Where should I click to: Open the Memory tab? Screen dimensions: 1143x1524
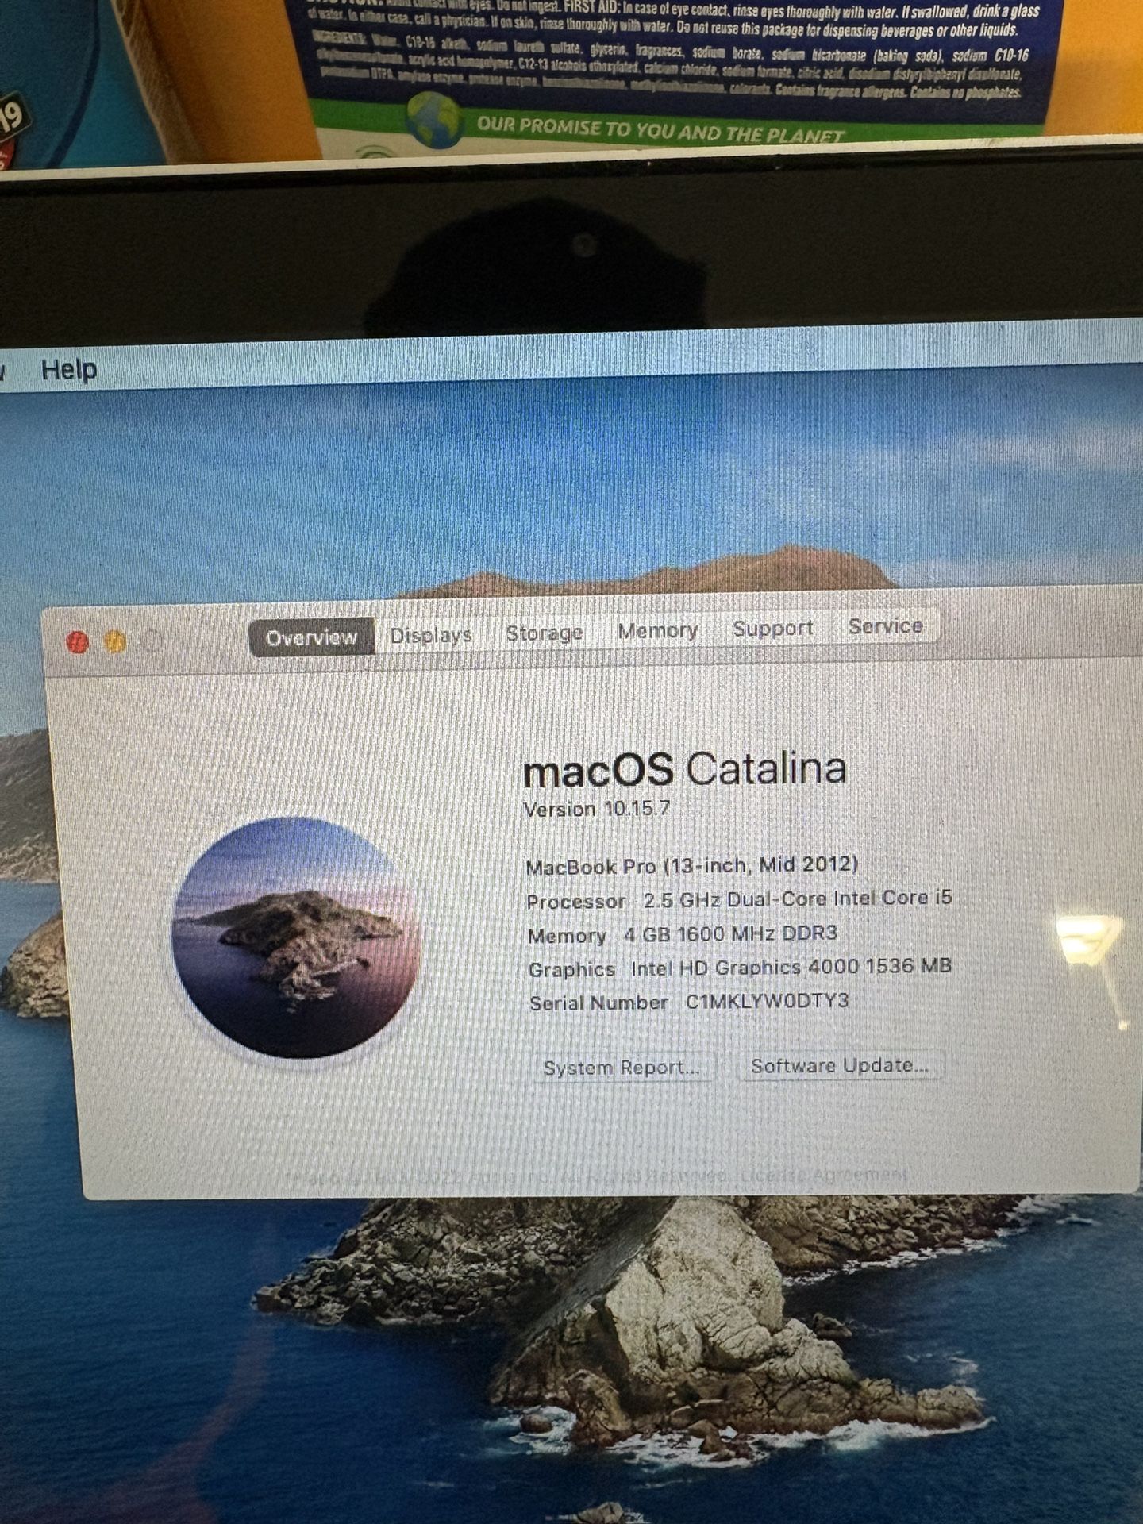657,630
